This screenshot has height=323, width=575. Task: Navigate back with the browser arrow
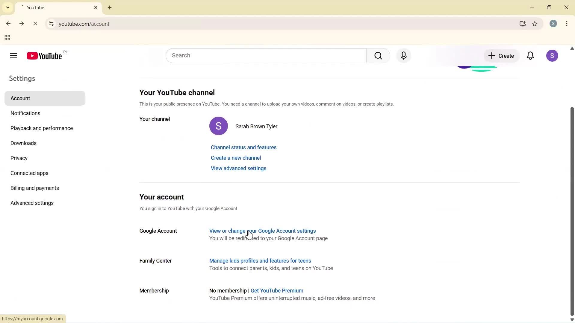pos(8,24)
